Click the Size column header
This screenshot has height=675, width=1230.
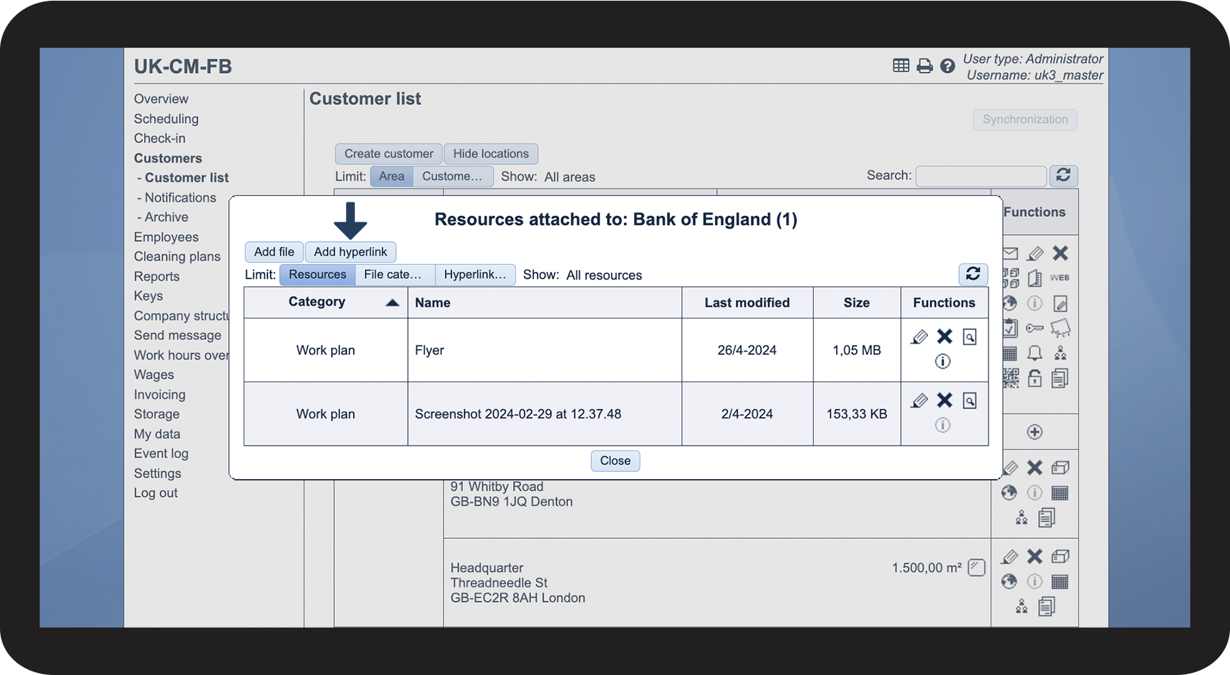[856, 303]
